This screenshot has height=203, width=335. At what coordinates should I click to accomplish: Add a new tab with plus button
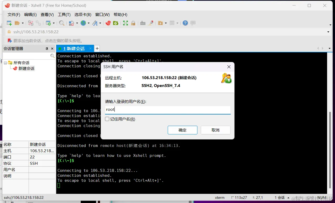(x=97, y=48)
